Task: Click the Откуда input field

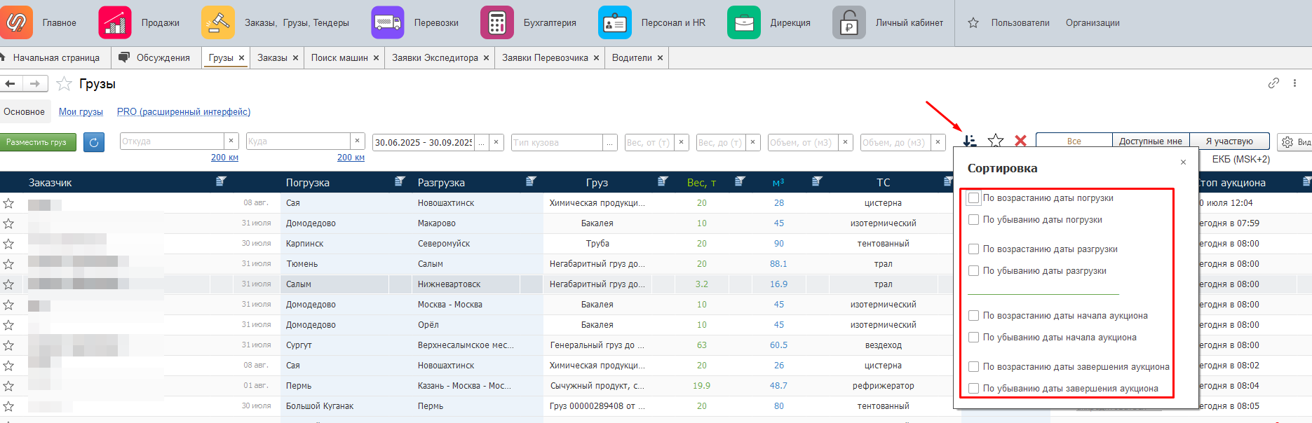Action: [172, 141]
